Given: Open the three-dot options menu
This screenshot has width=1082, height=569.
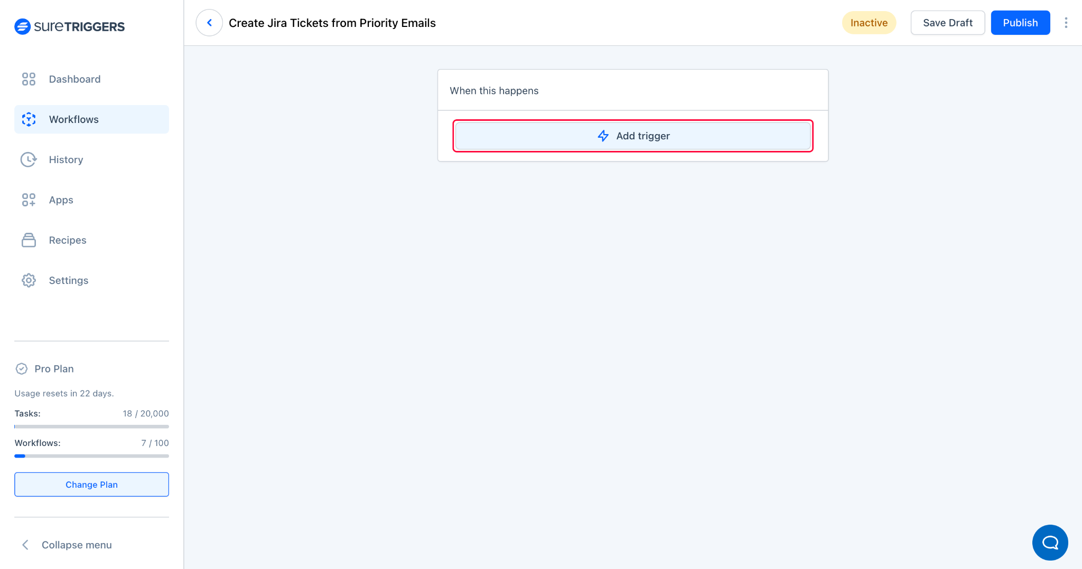Looking at the screenshot, I should pyautogui.click(x=1066, y=23).
